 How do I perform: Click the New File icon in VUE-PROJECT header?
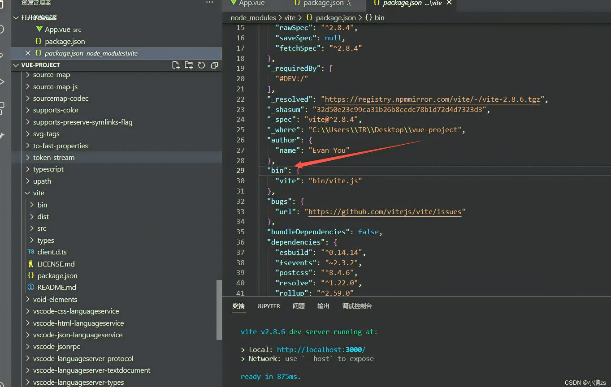[x=176, y=65]
